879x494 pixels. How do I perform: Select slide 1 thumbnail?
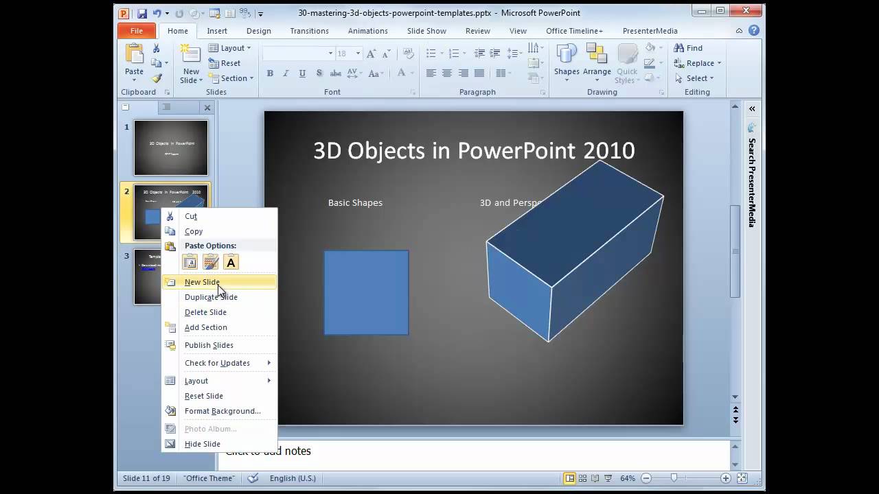click(x=171, y=148)
